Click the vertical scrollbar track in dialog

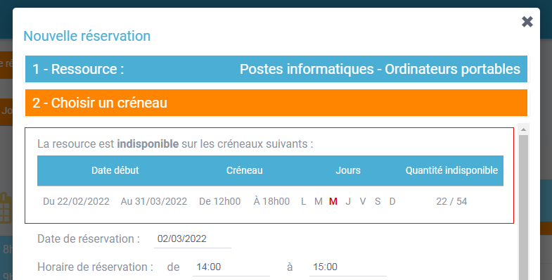523,208
